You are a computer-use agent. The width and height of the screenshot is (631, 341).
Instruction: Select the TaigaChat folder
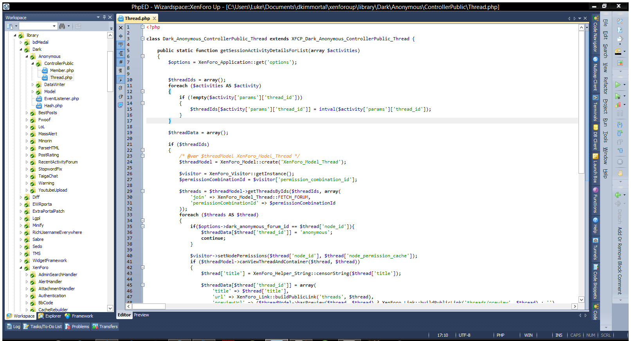tap(48, 176)
